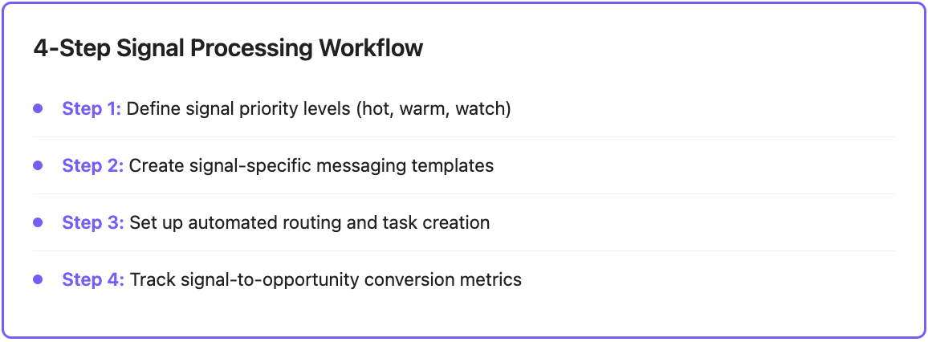Click the divider line below Step 1
This screenshot has width=928, height=342.
(x=464, y=137)
